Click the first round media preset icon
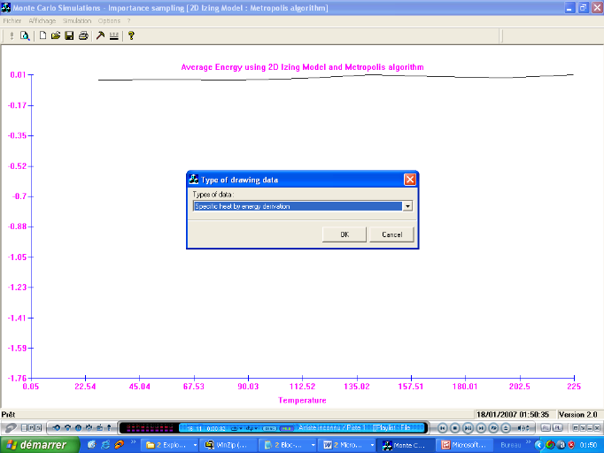This screenshot has width=604, height=453. (57, 427)
